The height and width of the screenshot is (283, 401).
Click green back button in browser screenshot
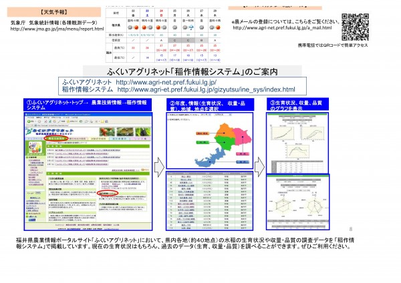click(29, 121)
